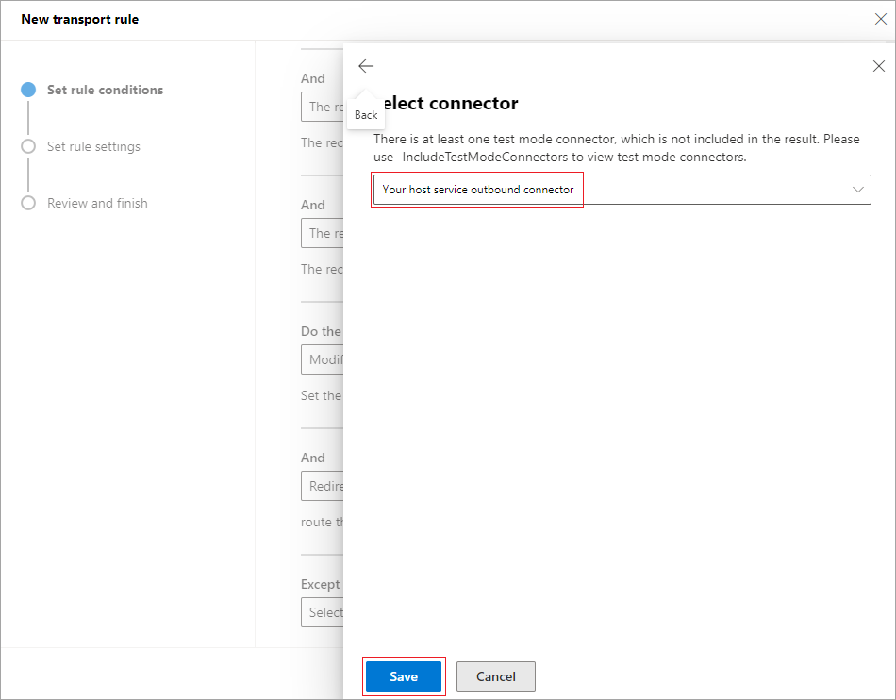Expand the connector dropdown chevron
The height and width of the screenshot is (700, 896).
coord(857,190)
